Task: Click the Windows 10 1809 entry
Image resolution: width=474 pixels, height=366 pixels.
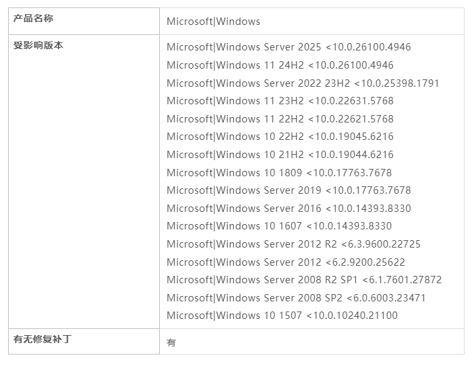Action: (279, 173)
